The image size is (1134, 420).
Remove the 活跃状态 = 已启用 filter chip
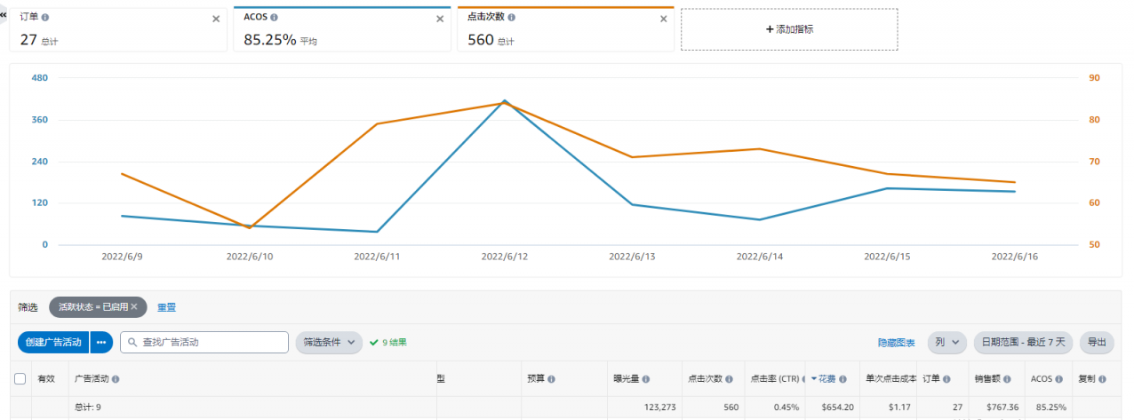pos(134,306)
